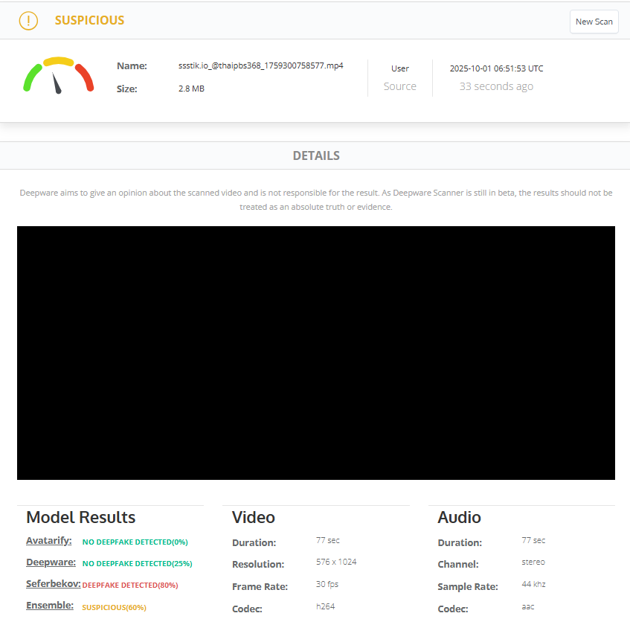Click the suspicious warning exclamation icon
Screen dimensions: 630x619
click(x=28, y=21)
